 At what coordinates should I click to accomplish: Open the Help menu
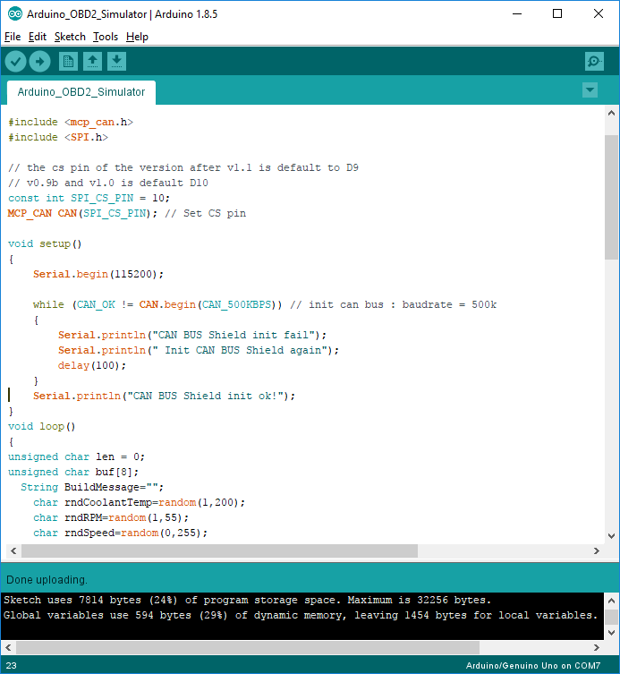[137, 37]
